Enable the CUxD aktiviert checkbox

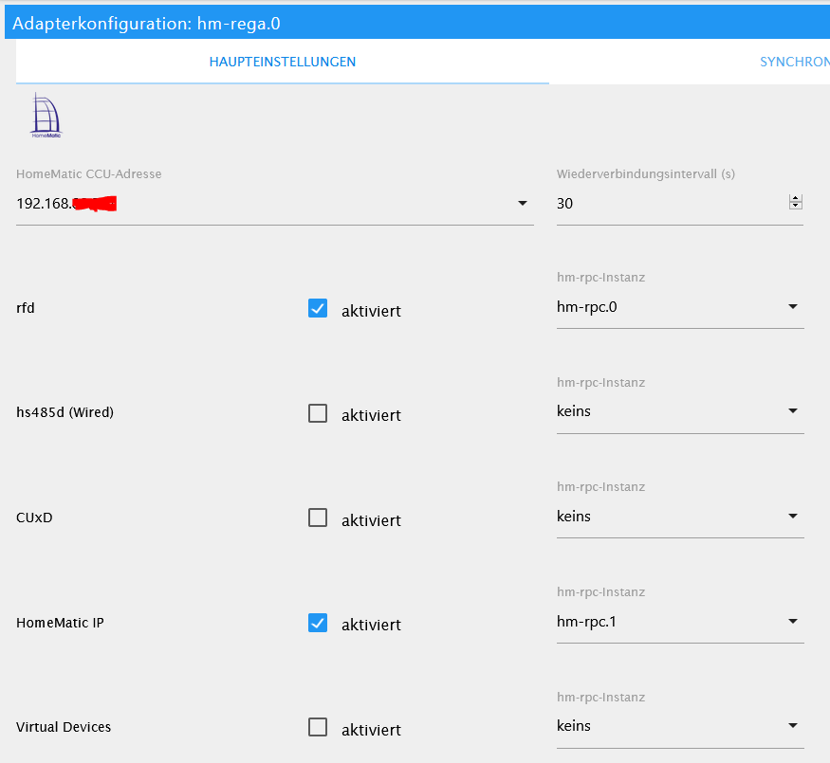point(318,518)
